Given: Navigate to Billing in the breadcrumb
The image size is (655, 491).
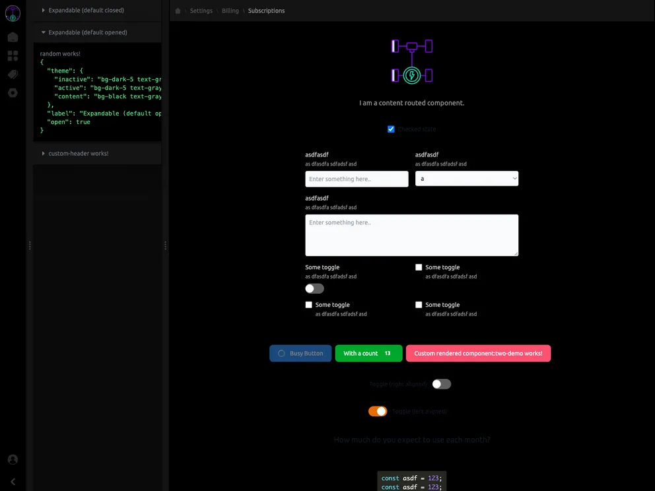Looking at the screenshot, I should click(x=230, y=11).
